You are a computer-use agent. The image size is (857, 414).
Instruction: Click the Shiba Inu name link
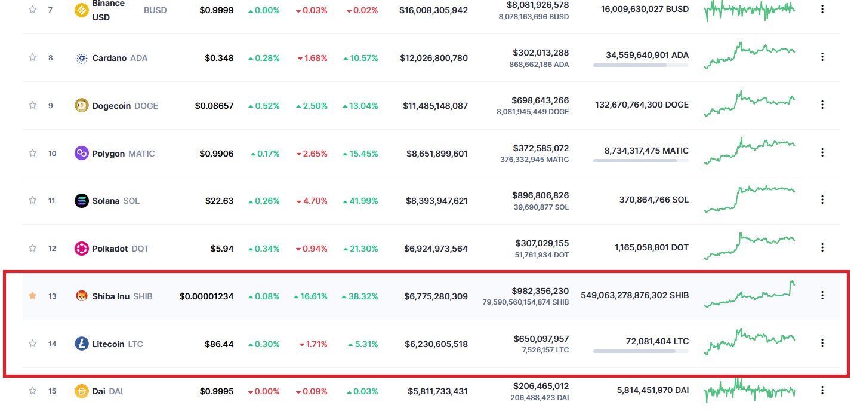110,296
